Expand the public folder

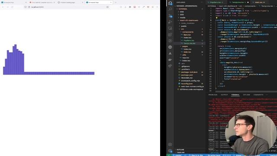[189, 26]
